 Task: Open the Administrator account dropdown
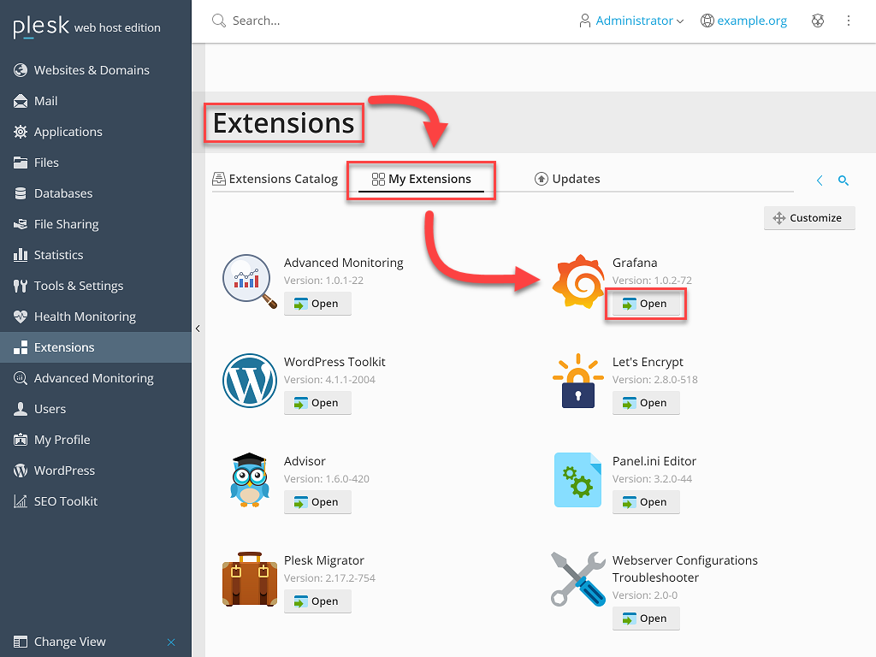click(631, 21)
